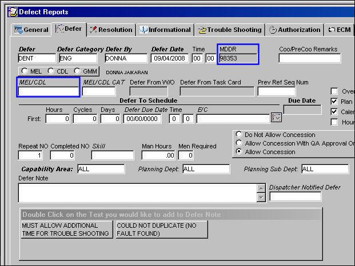This screenshot has width=355, height=266.
Task: Click the Prev Ref Seq Num field
Action: coord(277,91)
